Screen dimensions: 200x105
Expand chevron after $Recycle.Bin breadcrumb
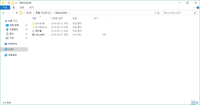click(69, 13)
